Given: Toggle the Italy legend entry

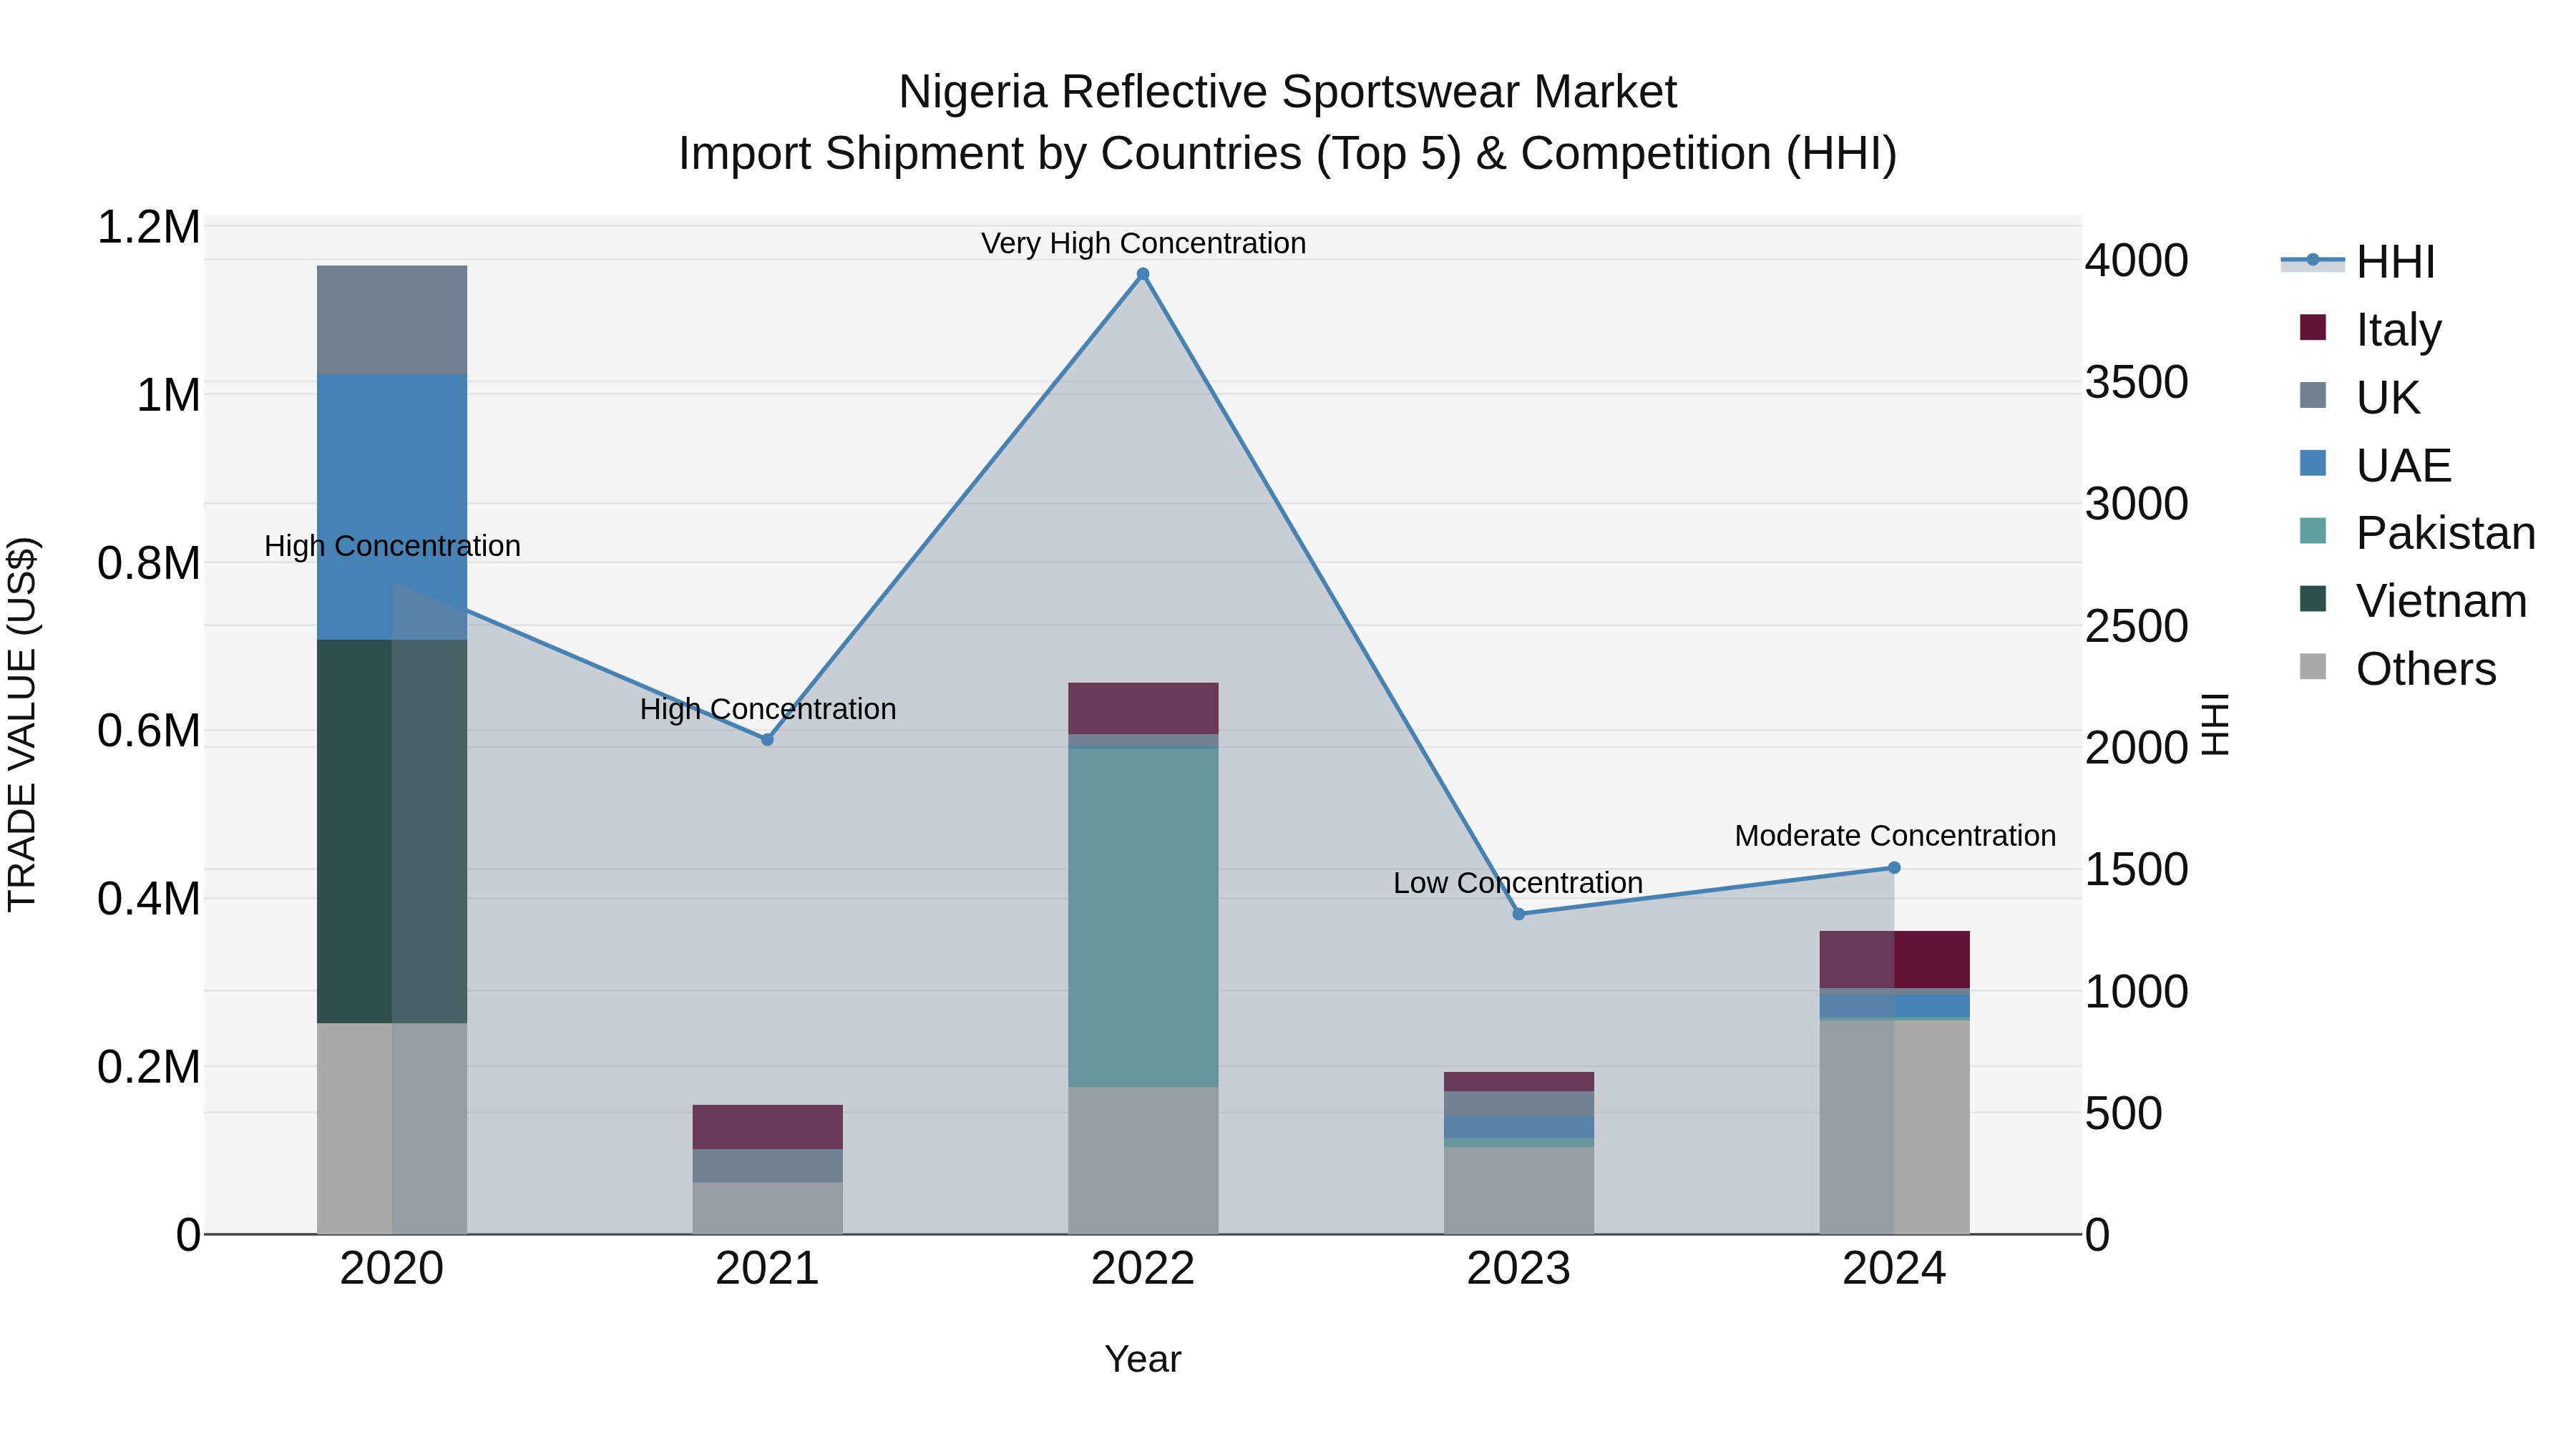Looking at the screenshot, I should [2370, 329].
